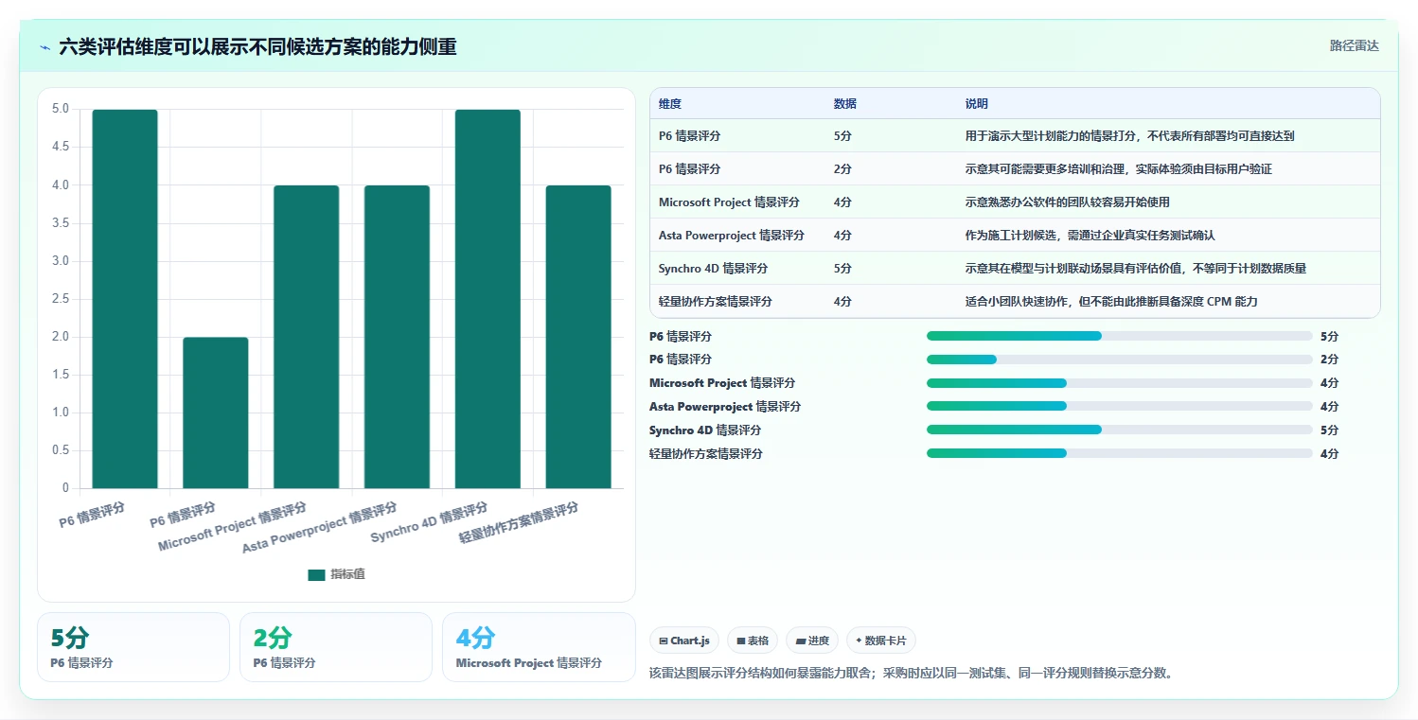Click the 5.0 tick on the y-axis

coord(61,109)
